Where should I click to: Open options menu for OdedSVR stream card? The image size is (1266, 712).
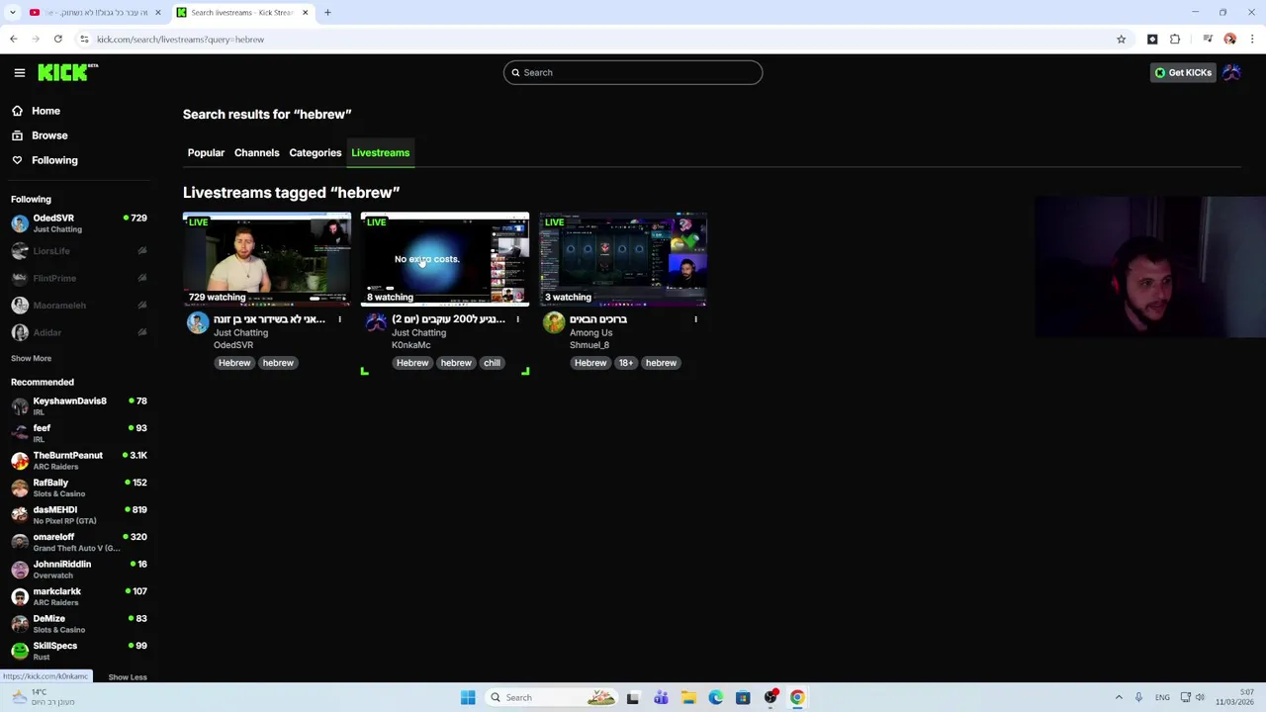point(339,319)
